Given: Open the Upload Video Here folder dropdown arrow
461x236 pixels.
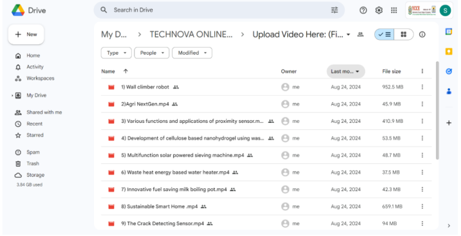Looking at the screenshot, I should point(348,35).
